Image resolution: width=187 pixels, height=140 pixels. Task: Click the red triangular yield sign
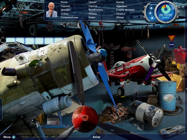tap(172, 38)
